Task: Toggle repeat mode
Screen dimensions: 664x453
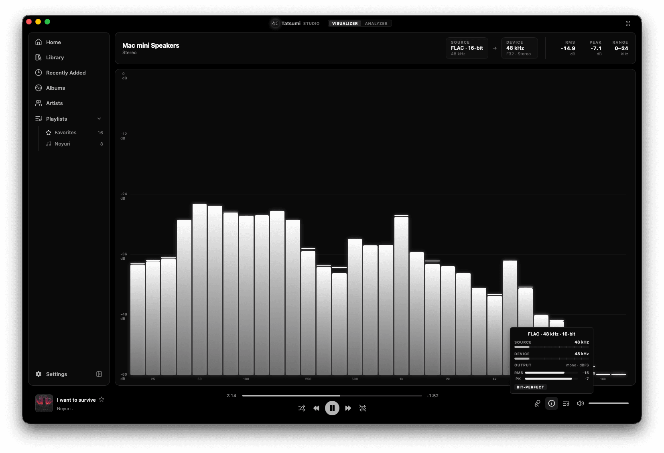Action: (x=363, y=408)
